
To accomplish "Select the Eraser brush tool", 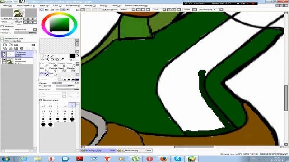I will tap(53, 65).
